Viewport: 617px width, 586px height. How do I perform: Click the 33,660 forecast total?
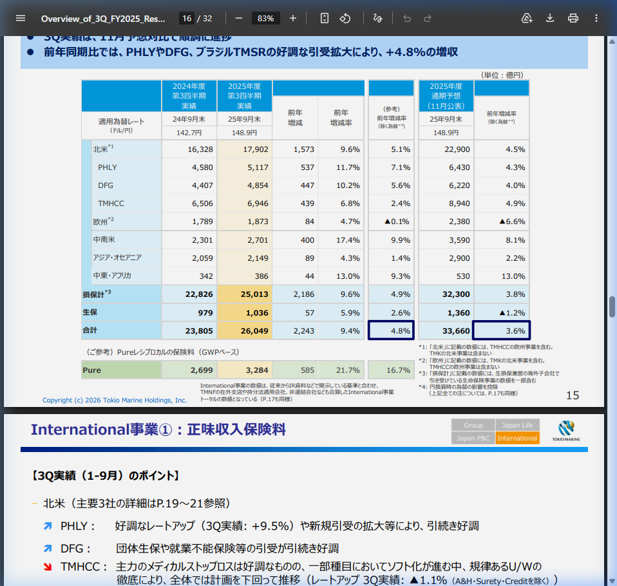coord(456,331)
